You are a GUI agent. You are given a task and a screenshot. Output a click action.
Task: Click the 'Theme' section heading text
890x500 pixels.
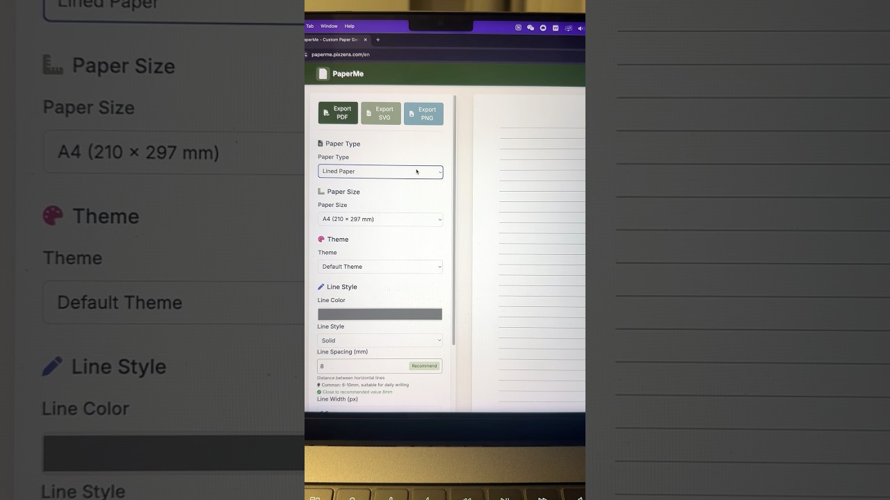coord(338,240)
